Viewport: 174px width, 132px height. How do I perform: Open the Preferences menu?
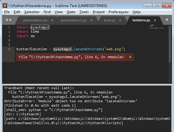click(x=119, y=12)
